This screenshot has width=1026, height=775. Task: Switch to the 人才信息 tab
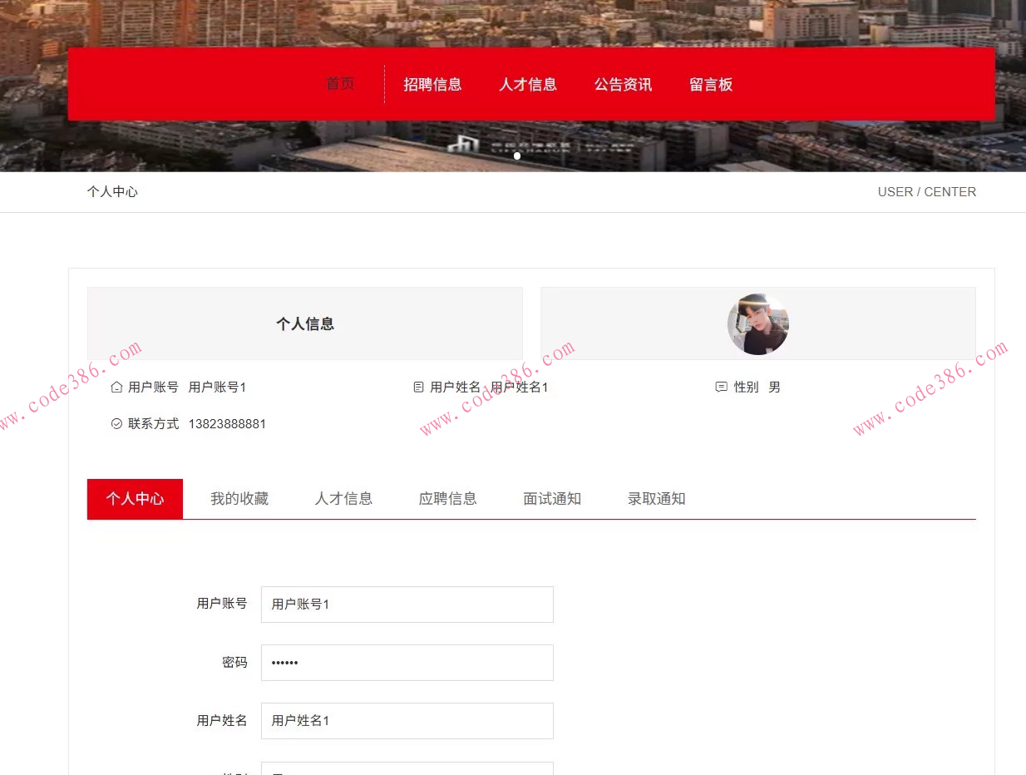click(343, 498)
